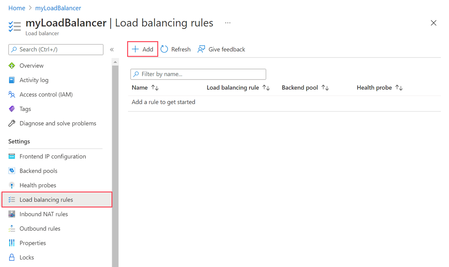Image resolution: width=449 pixels, height=267 pixels.
Task: Click the Refresh button
Action: [175, 49]
